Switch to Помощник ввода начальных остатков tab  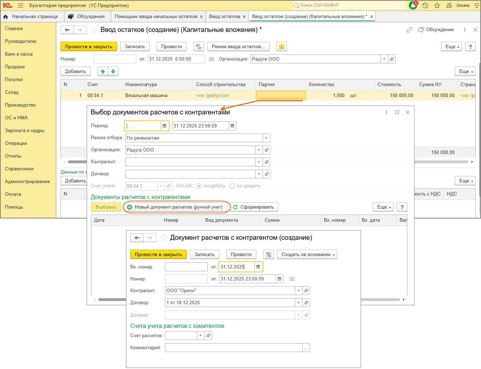(x=156, y=17)
